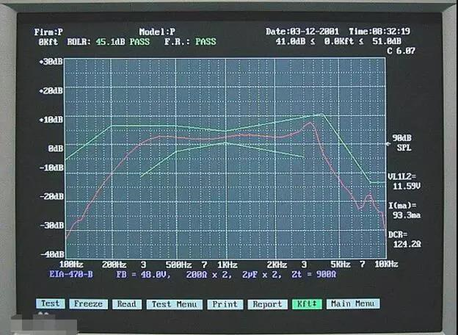
Task: Click the +20dB axis label
Action: 51,90
